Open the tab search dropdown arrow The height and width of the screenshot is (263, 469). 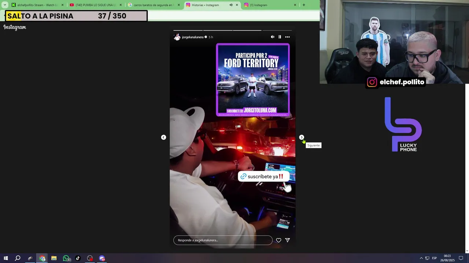click(x=5, y=5)
